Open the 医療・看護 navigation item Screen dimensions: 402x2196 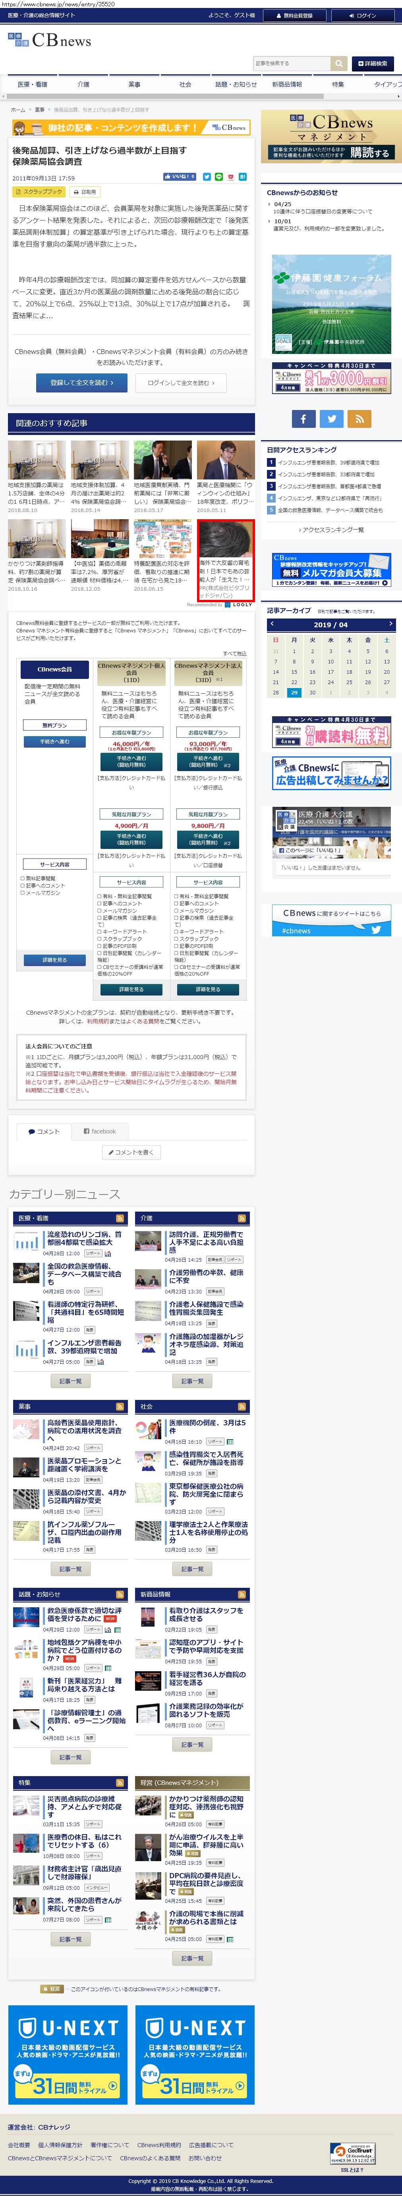pos(32,84)
